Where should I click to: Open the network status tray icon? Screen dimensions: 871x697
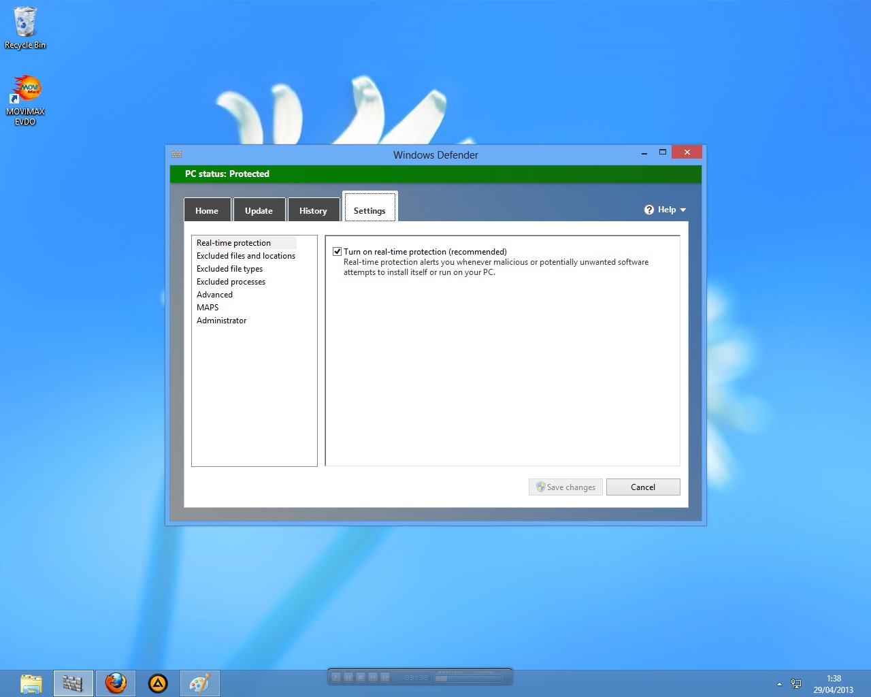point(796,684)
